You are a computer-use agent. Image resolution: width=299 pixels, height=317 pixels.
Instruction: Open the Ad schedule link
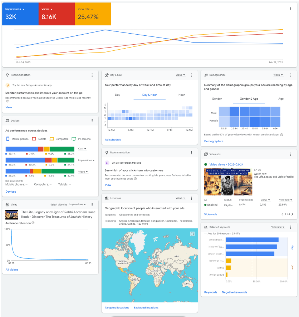click(x=113, y=140)
